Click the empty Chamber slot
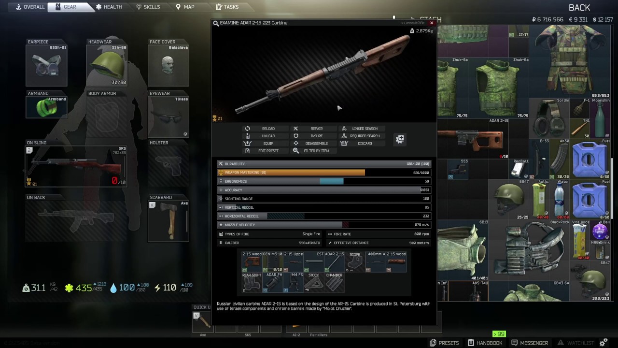 coord(334,283)
